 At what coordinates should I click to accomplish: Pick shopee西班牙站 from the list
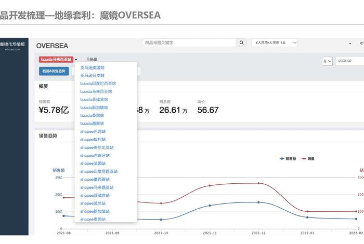point(95,156)
